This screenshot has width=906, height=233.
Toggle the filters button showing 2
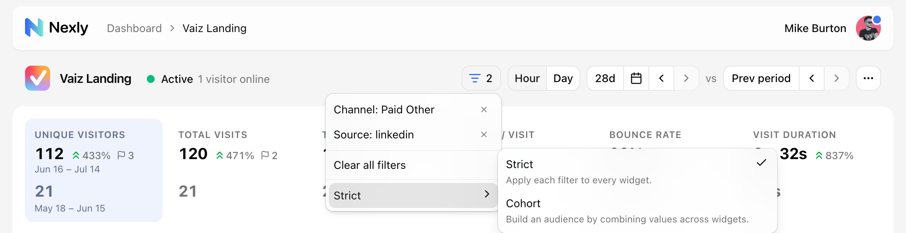[481, 78]
